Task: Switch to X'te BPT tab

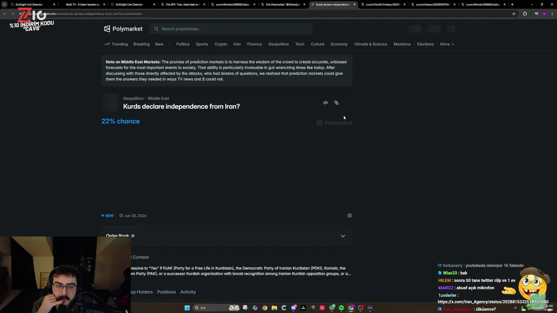Action: (x=183, y=4)
